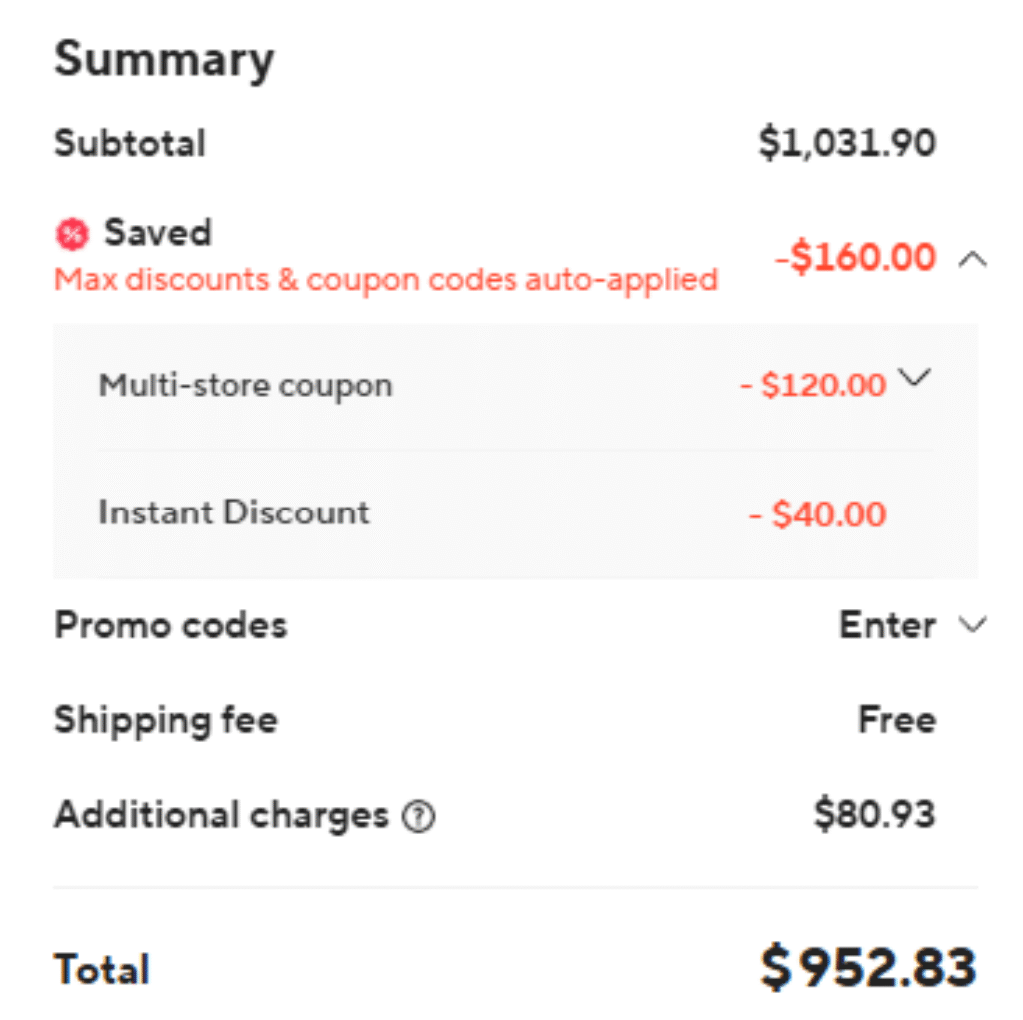The height and width of the screenshot is (1020, 1023).
Task: Expand the Multi-store coupon details chevron
Action: 914,378
